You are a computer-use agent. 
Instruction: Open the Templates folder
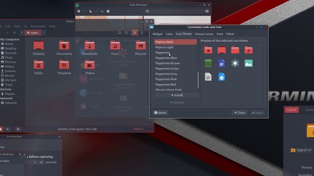[x=64, y=67]
